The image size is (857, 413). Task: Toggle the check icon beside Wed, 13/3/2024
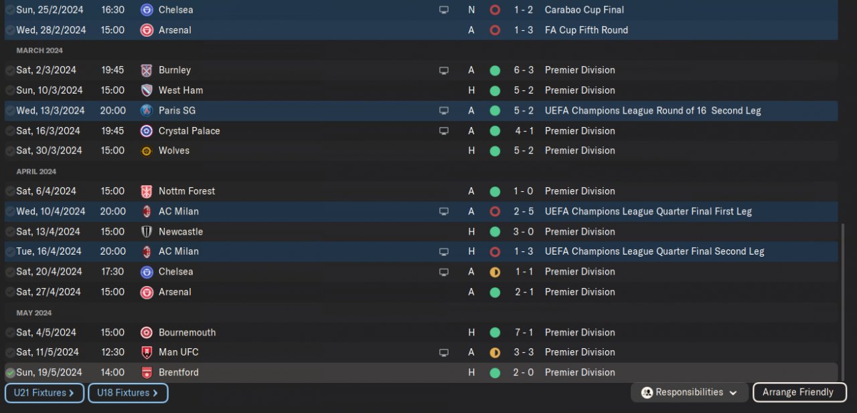(10, 110)
